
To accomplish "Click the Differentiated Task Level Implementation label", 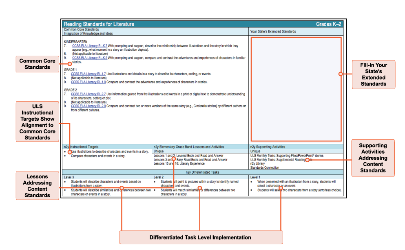I will point(200,237).
